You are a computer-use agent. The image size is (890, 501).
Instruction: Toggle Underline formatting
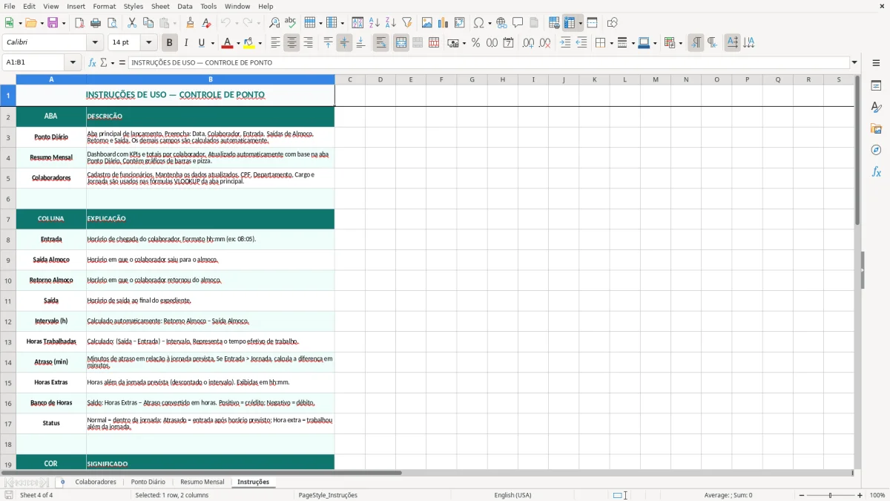pyautogui.click(x=202, y=43)
